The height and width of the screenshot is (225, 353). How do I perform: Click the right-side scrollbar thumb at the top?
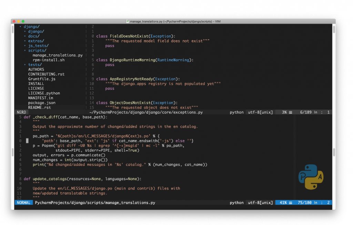334,30
